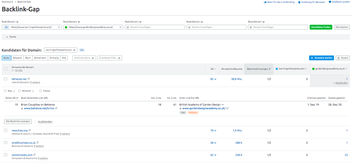Enable the Neu filter checkbox
The width and height of the screenshot is (352, 163).
pyautogui.click(x=5, y=91)
